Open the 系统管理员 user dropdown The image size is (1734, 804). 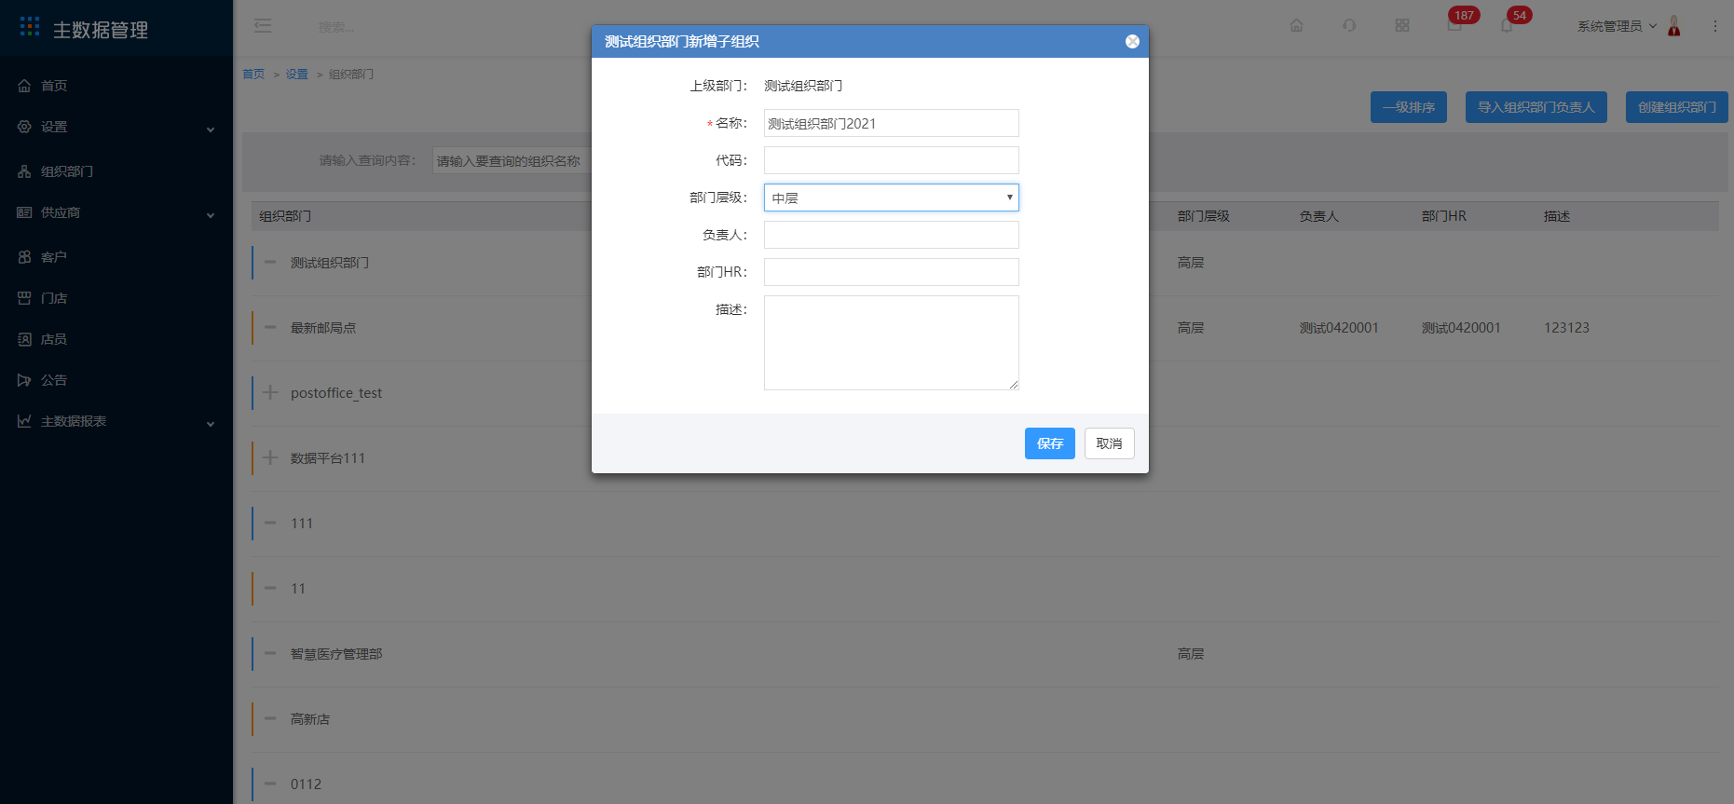point(1617,26)
